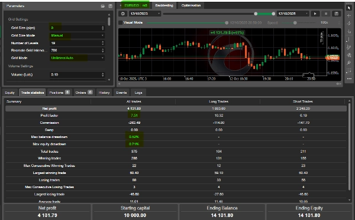Click the Ending Balance 14 131.80 value
355x220 pixels.
[x=222, y=215]
